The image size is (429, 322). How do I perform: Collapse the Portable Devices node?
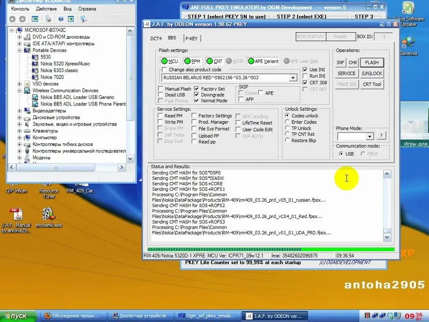tap(19, 51)
